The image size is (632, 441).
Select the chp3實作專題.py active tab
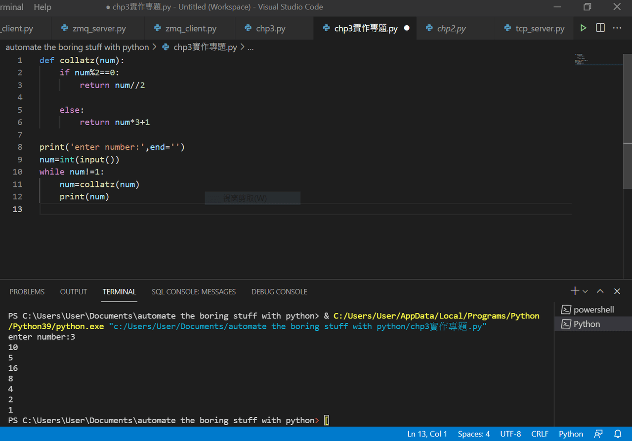[365, 28]
